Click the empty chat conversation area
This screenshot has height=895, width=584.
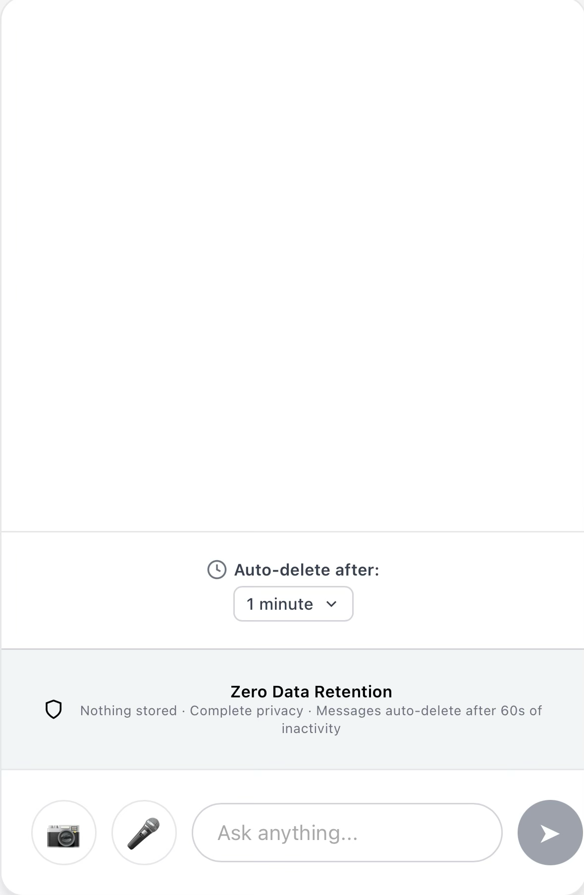292,267
